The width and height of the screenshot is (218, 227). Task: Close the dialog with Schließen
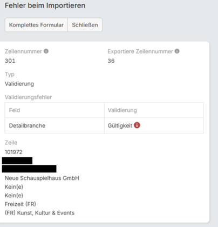(x=85, y=25)
